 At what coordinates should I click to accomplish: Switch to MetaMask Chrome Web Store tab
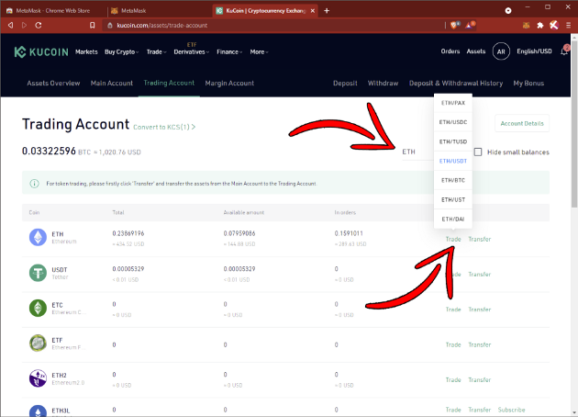coord(53,11)
